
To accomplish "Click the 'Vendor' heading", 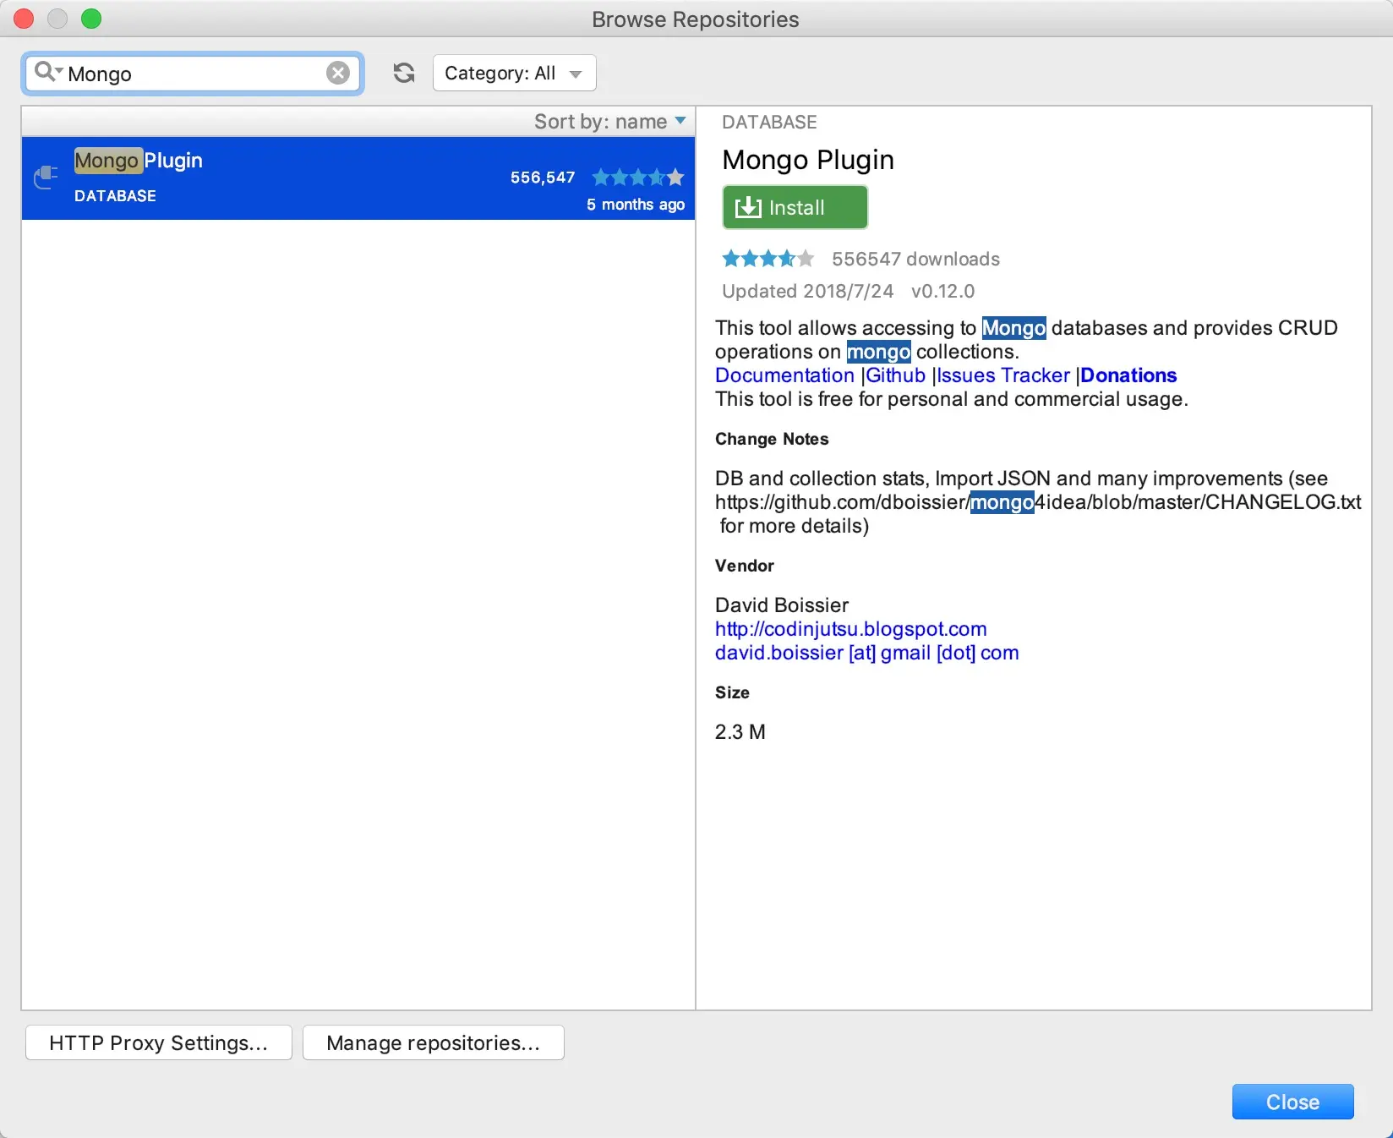I will pos(745,566).
